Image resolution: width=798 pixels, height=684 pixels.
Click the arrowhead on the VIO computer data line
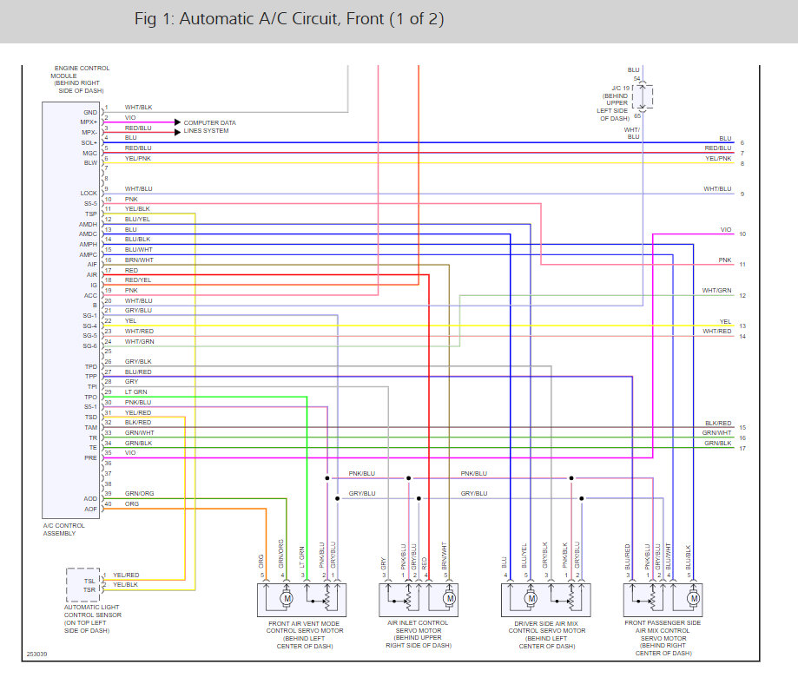point(177,122)
